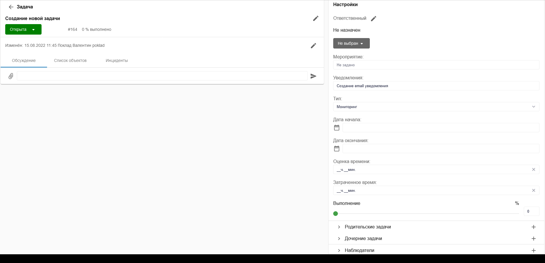Add a parent task with plus icon
545x263 pixels.
coord(533,227)
